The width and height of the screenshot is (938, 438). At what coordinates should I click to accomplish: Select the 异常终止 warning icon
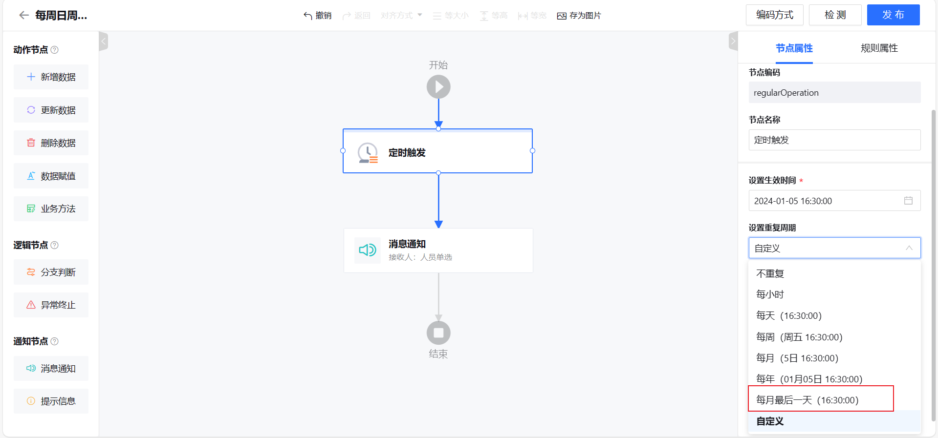[x=31, y=305]
